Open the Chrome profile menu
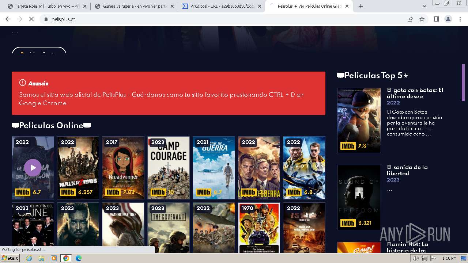 [x=448, y=19]
